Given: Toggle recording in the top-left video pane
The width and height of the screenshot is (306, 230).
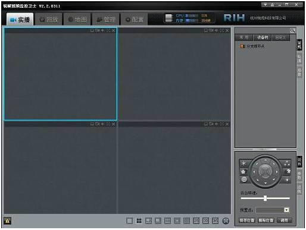Looking at the screenshot, I should point(98,30).
